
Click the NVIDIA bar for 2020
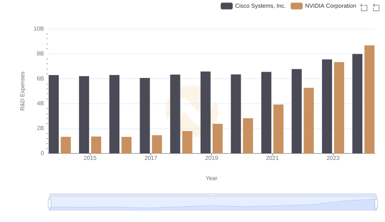tap(248, 136)
